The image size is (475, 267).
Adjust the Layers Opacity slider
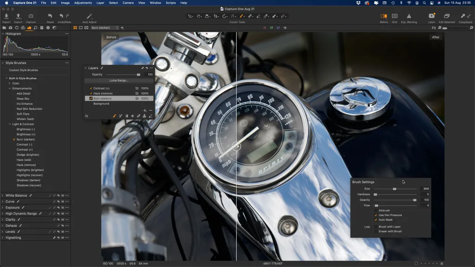122,75
